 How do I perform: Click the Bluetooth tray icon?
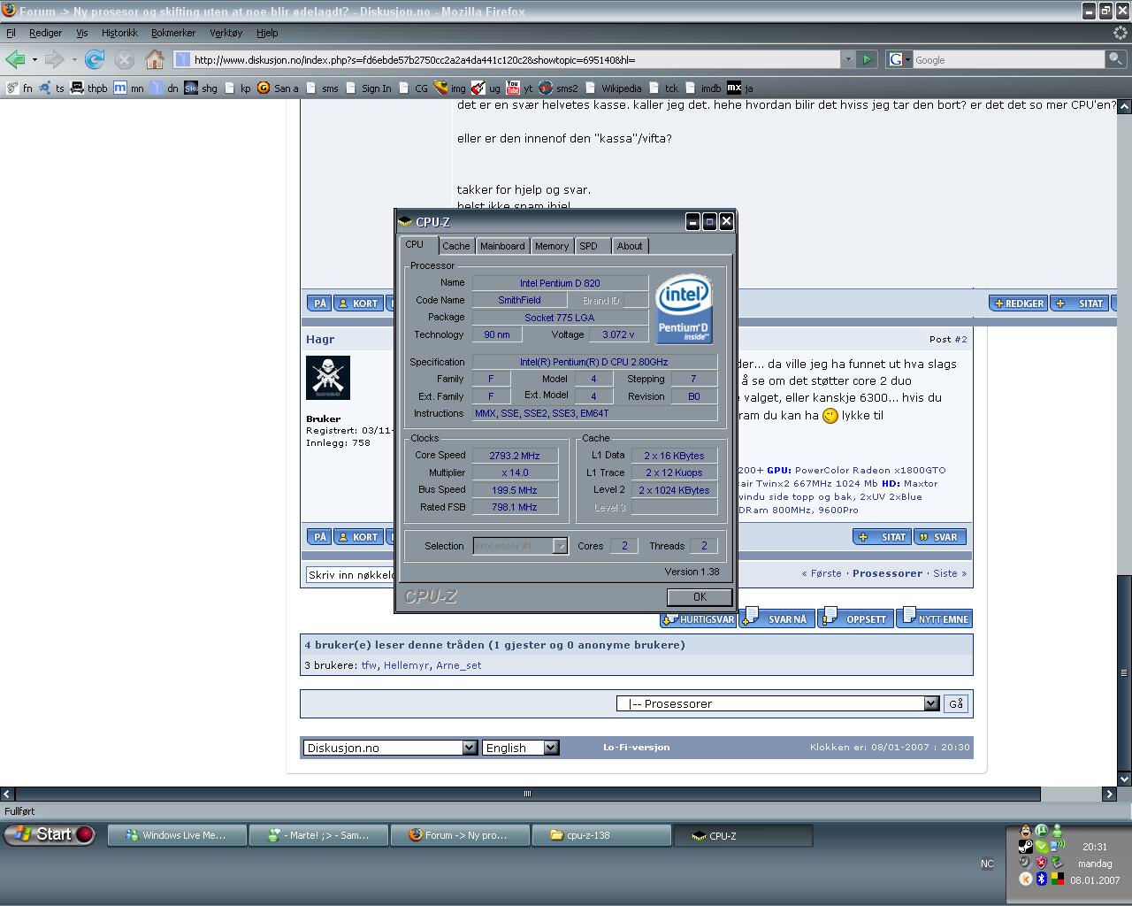(x=1042, y=879)
